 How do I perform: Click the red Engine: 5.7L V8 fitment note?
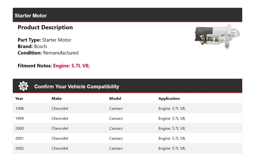(x=71, y=66)
